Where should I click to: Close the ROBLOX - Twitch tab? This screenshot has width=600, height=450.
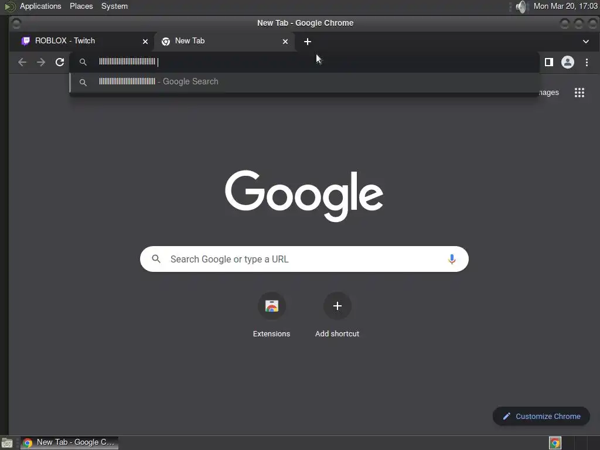click(145, 42)
